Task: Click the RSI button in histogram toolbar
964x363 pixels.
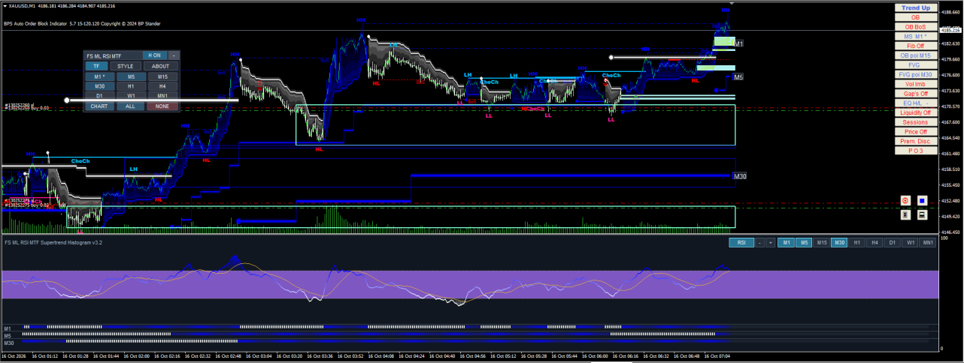Action: point(741,243)
